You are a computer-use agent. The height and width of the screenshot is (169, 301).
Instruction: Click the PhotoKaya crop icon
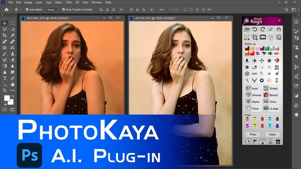click(255, 37)
